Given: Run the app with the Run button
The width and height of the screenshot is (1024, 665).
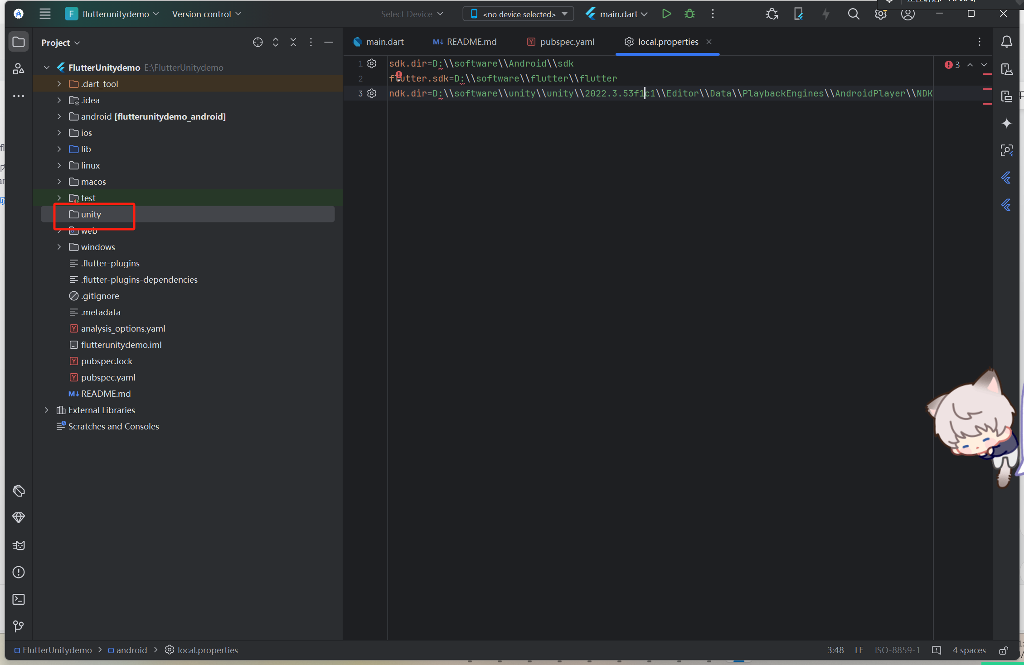Looking at the screenshot, I should point(666,14).
